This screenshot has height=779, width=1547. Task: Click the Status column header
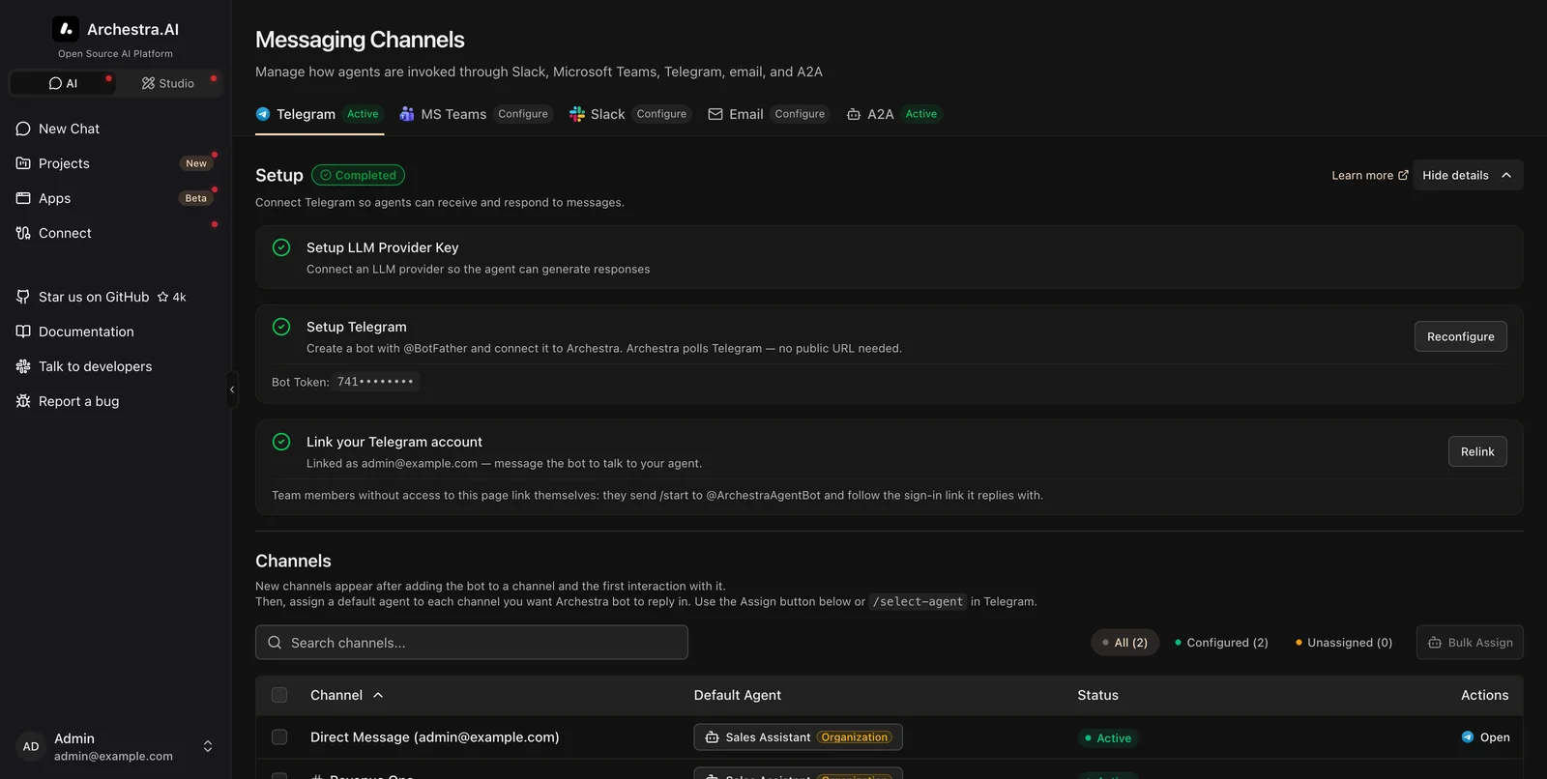[1098, 695]
